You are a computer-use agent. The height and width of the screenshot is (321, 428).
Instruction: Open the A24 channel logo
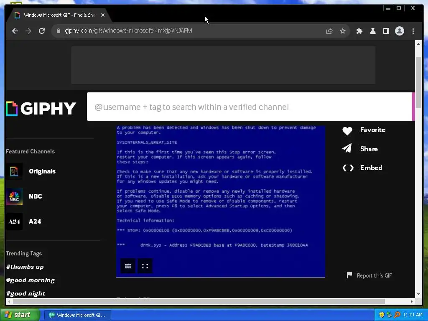click(x=14, y=222)
